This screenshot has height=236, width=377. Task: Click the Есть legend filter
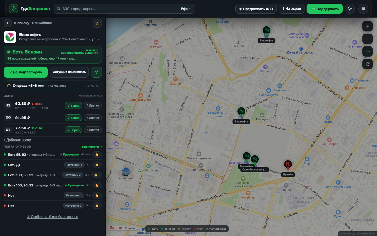pos(153,229)
